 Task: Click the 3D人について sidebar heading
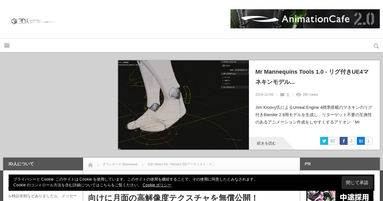pyautogui.click(x=43, y=164)
